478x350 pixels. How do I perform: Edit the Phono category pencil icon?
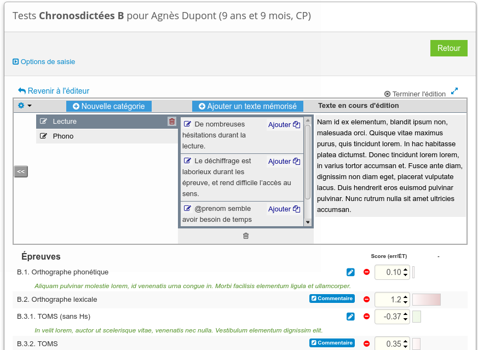point(44,136)
